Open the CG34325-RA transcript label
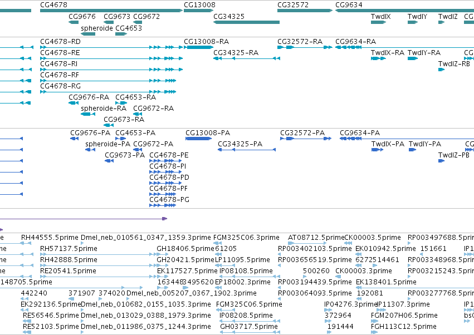This screenshot has height=335, width=474. click(236, 53)
